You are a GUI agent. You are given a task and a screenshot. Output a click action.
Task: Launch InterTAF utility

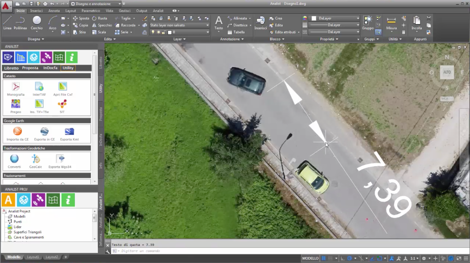tap(39, 89)
